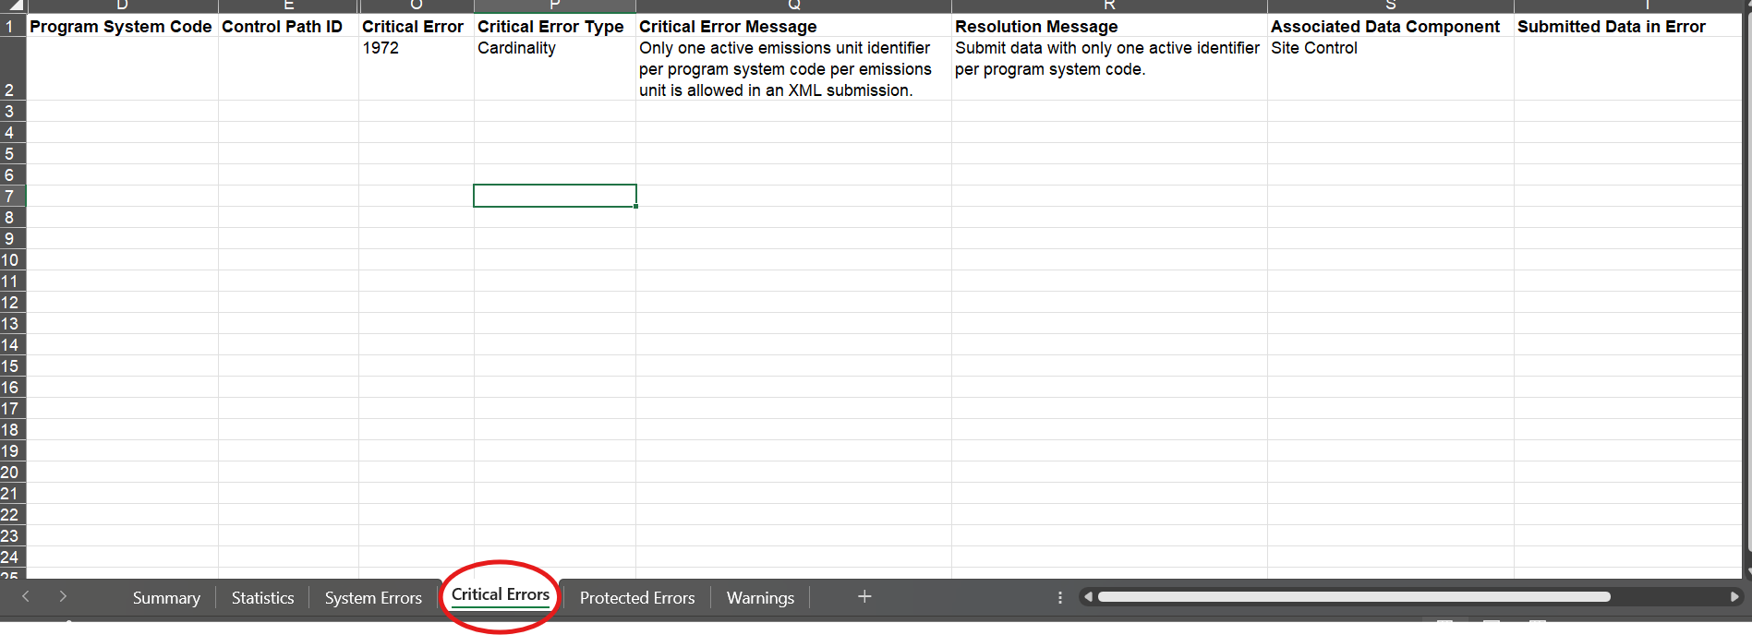The image size is (1752, 635).
Task: Select row 10 header
Action: click(13, 259)
